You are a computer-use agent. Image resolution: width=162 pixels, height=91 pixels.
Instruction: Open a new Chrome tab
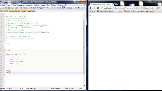pyautogui.click(x=116, y=4)
